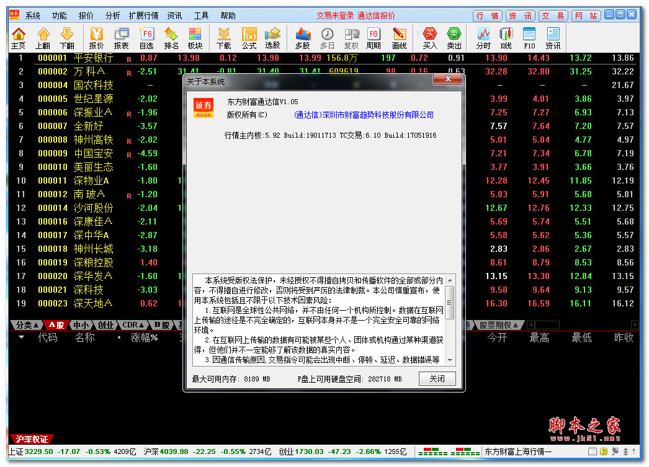The image size is (649, 467).
Task: Click the 复权 adjustment toolbar icon
Action: (351, 38)
